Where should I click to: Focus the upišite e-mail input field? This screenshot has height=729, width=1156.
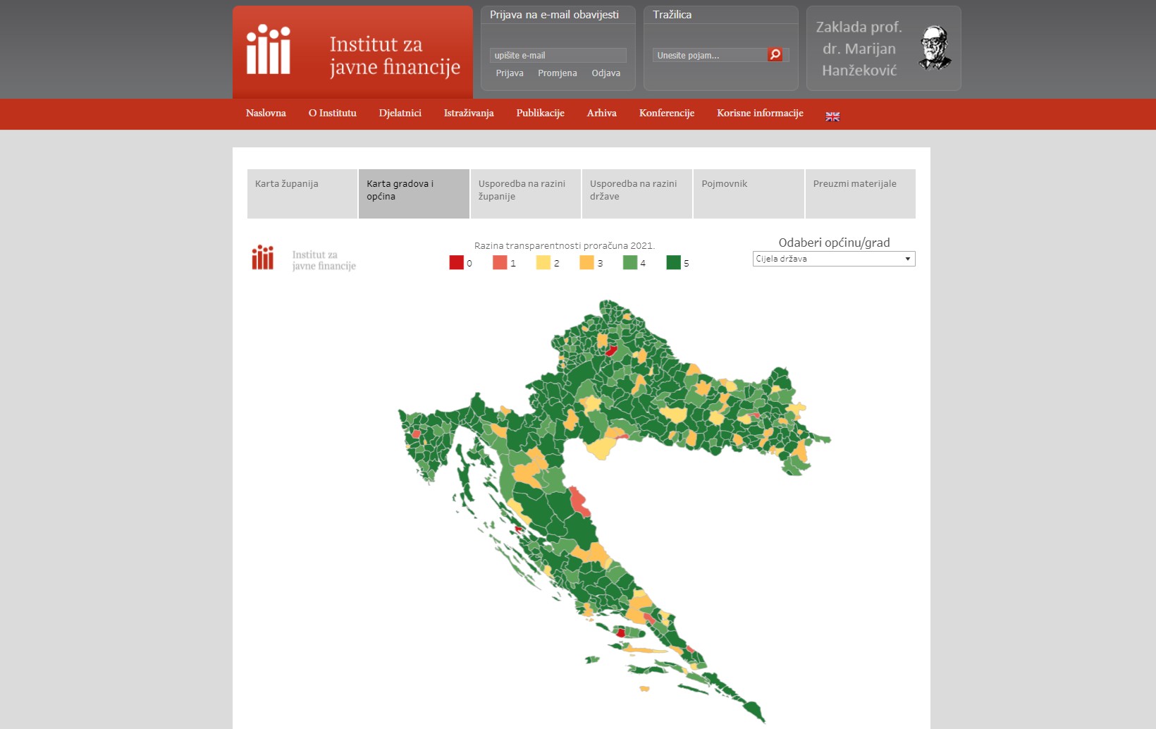558,55
